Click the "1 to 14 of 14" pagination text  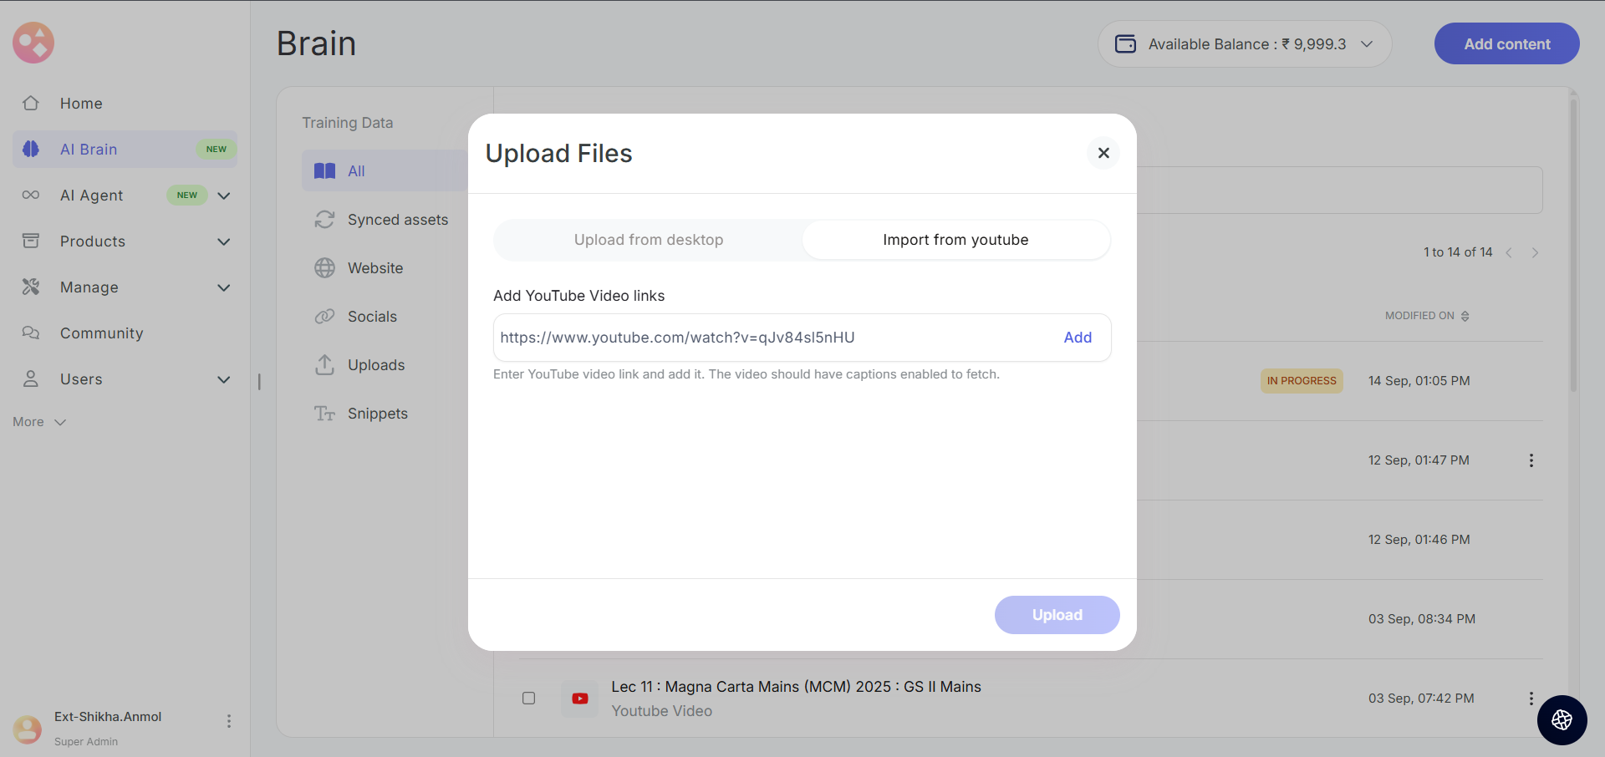(x=1458, y=252)
